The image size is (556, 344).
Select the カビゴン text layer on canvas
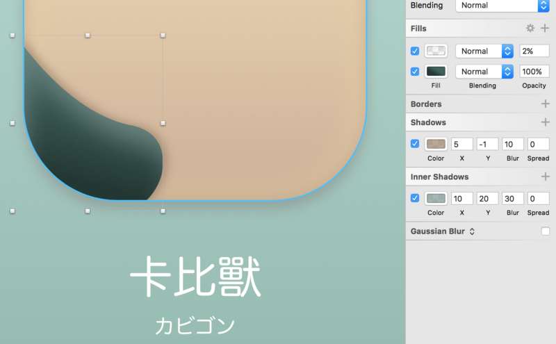[x=195, y=325]
